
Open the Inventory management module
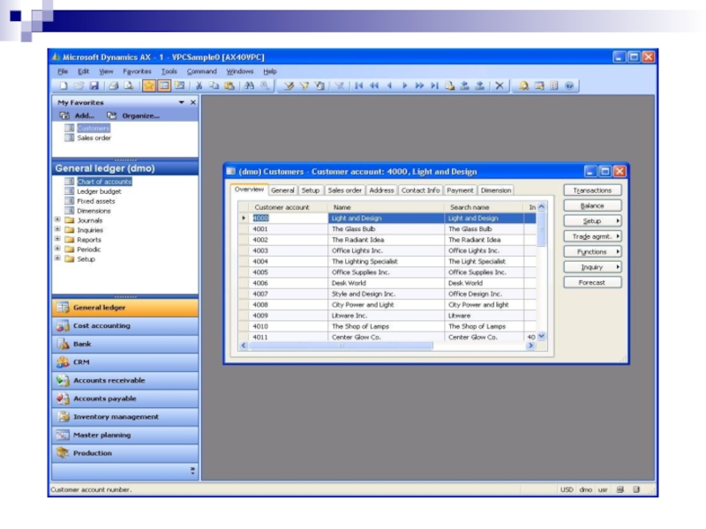click(x=124, y=416)
